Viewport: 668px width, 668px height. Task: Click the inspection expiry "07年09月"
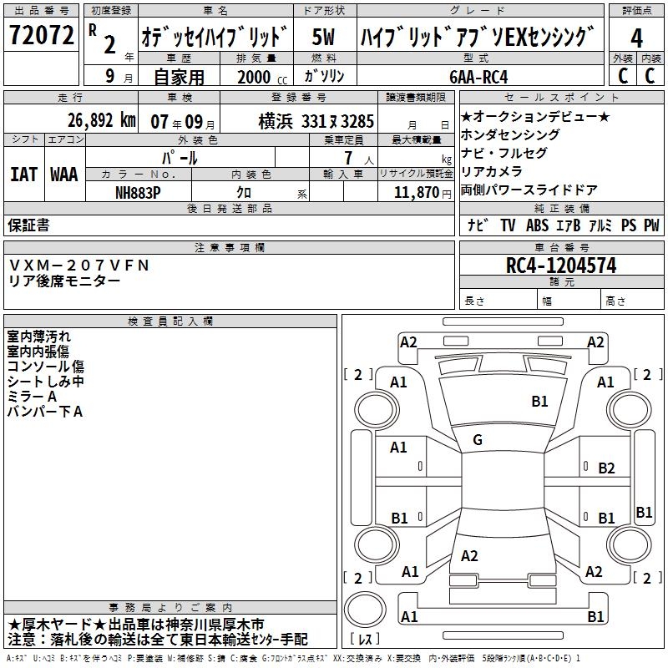183,122
